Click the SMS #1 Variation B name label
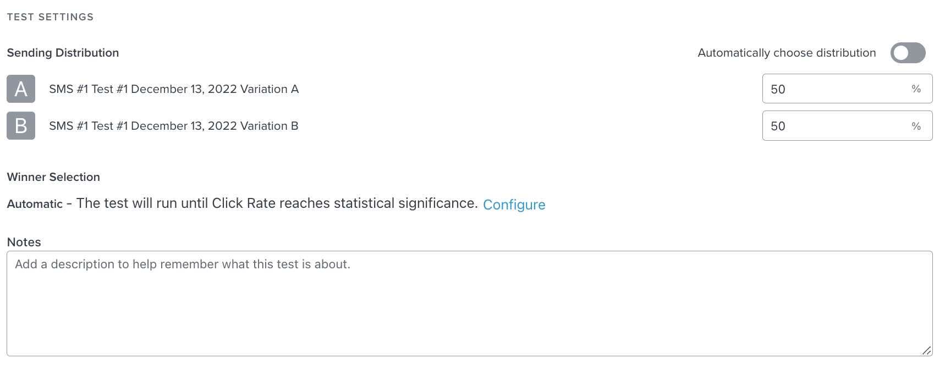Screen dimensions: 945x375 click(174, 125)
